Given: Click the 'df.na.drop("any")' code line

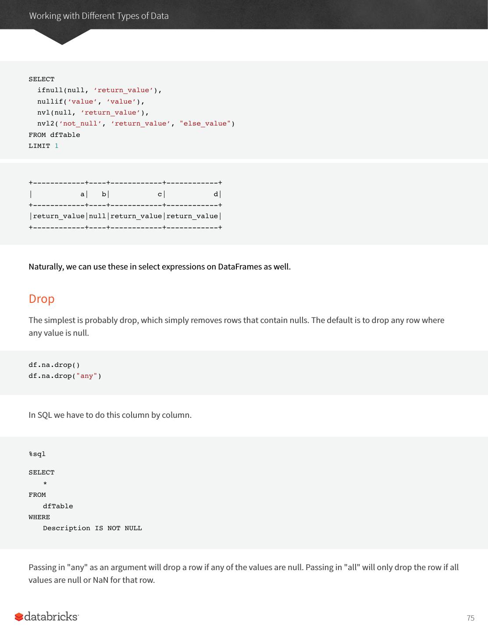Looking at the screenshot, I should tap(65, 376).
